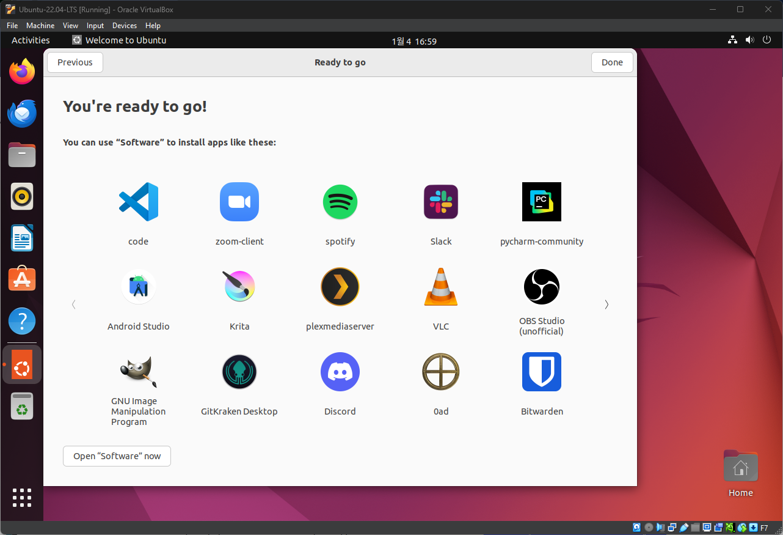The image size is (783, 535).
Task: Click the optical disc indicator in VirtualBox status bar
Action: [x=649, y=528]
